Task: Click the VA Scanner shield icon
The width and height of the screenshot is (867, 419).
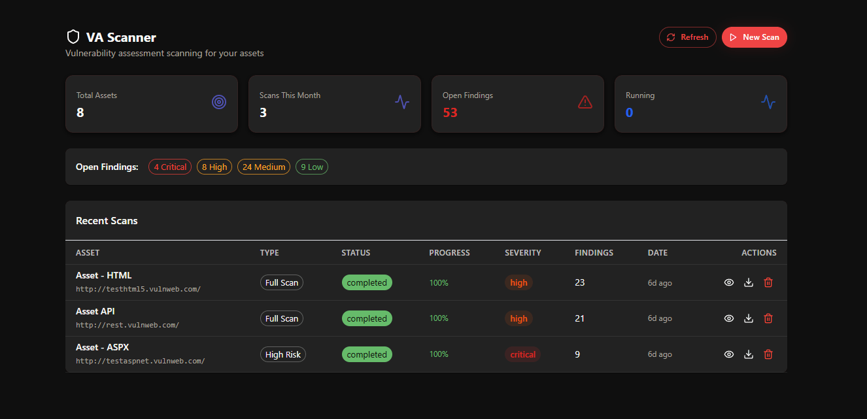Action: [x=73, y=37]
